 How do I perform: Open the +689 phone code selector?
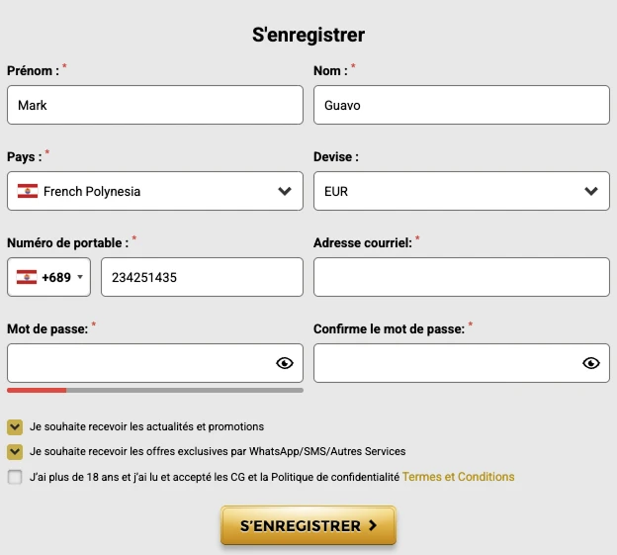(x=48, y=277)
